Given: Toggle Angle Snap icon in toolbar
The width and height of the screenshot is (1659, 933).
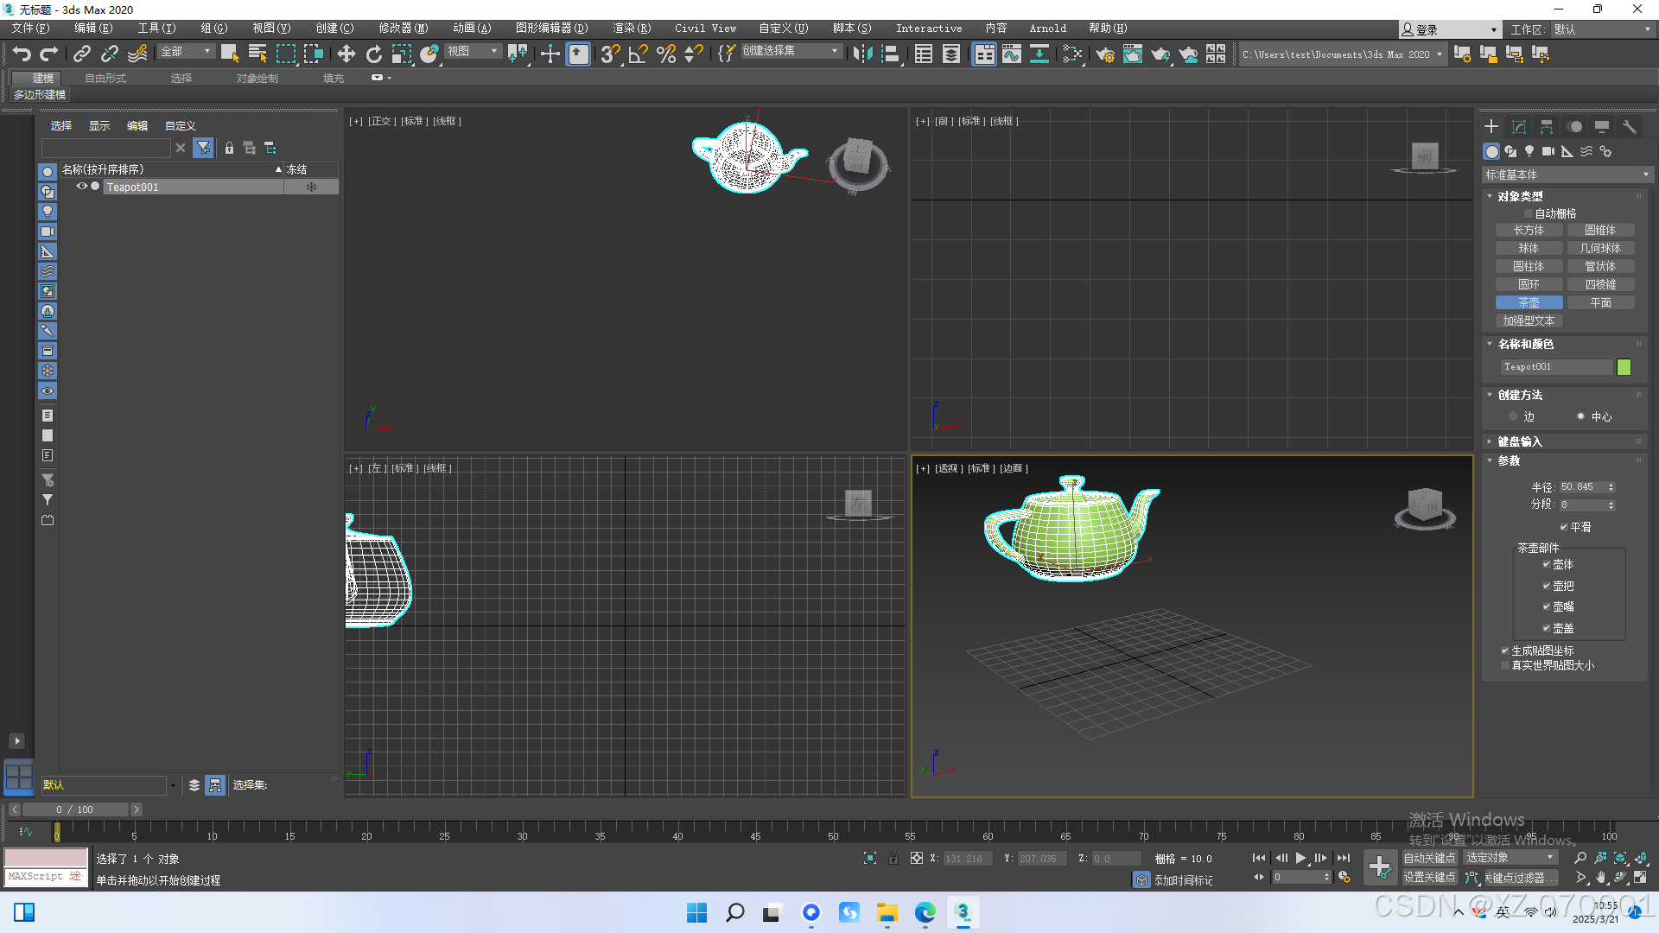Looking at the screenshot, I should click(x=639, y=54).
